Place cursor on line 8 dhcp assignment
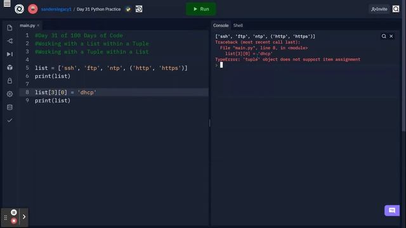This screenshot has height=228, width=406. (x=65, y=92)
